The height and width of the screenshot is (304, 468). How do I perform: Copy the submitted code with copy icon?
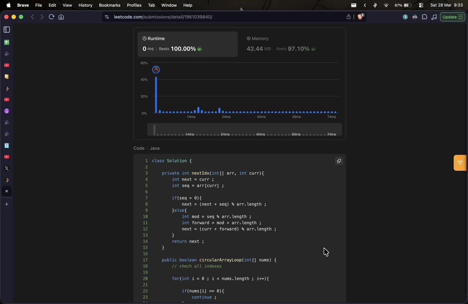(339, 161)
